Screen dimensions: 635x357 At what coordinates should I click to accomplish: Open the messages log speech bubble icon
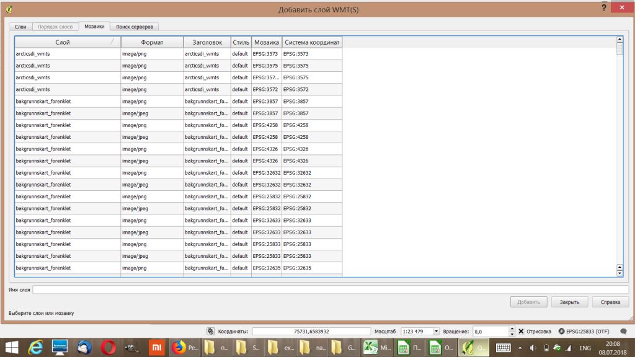coord(623,332)
